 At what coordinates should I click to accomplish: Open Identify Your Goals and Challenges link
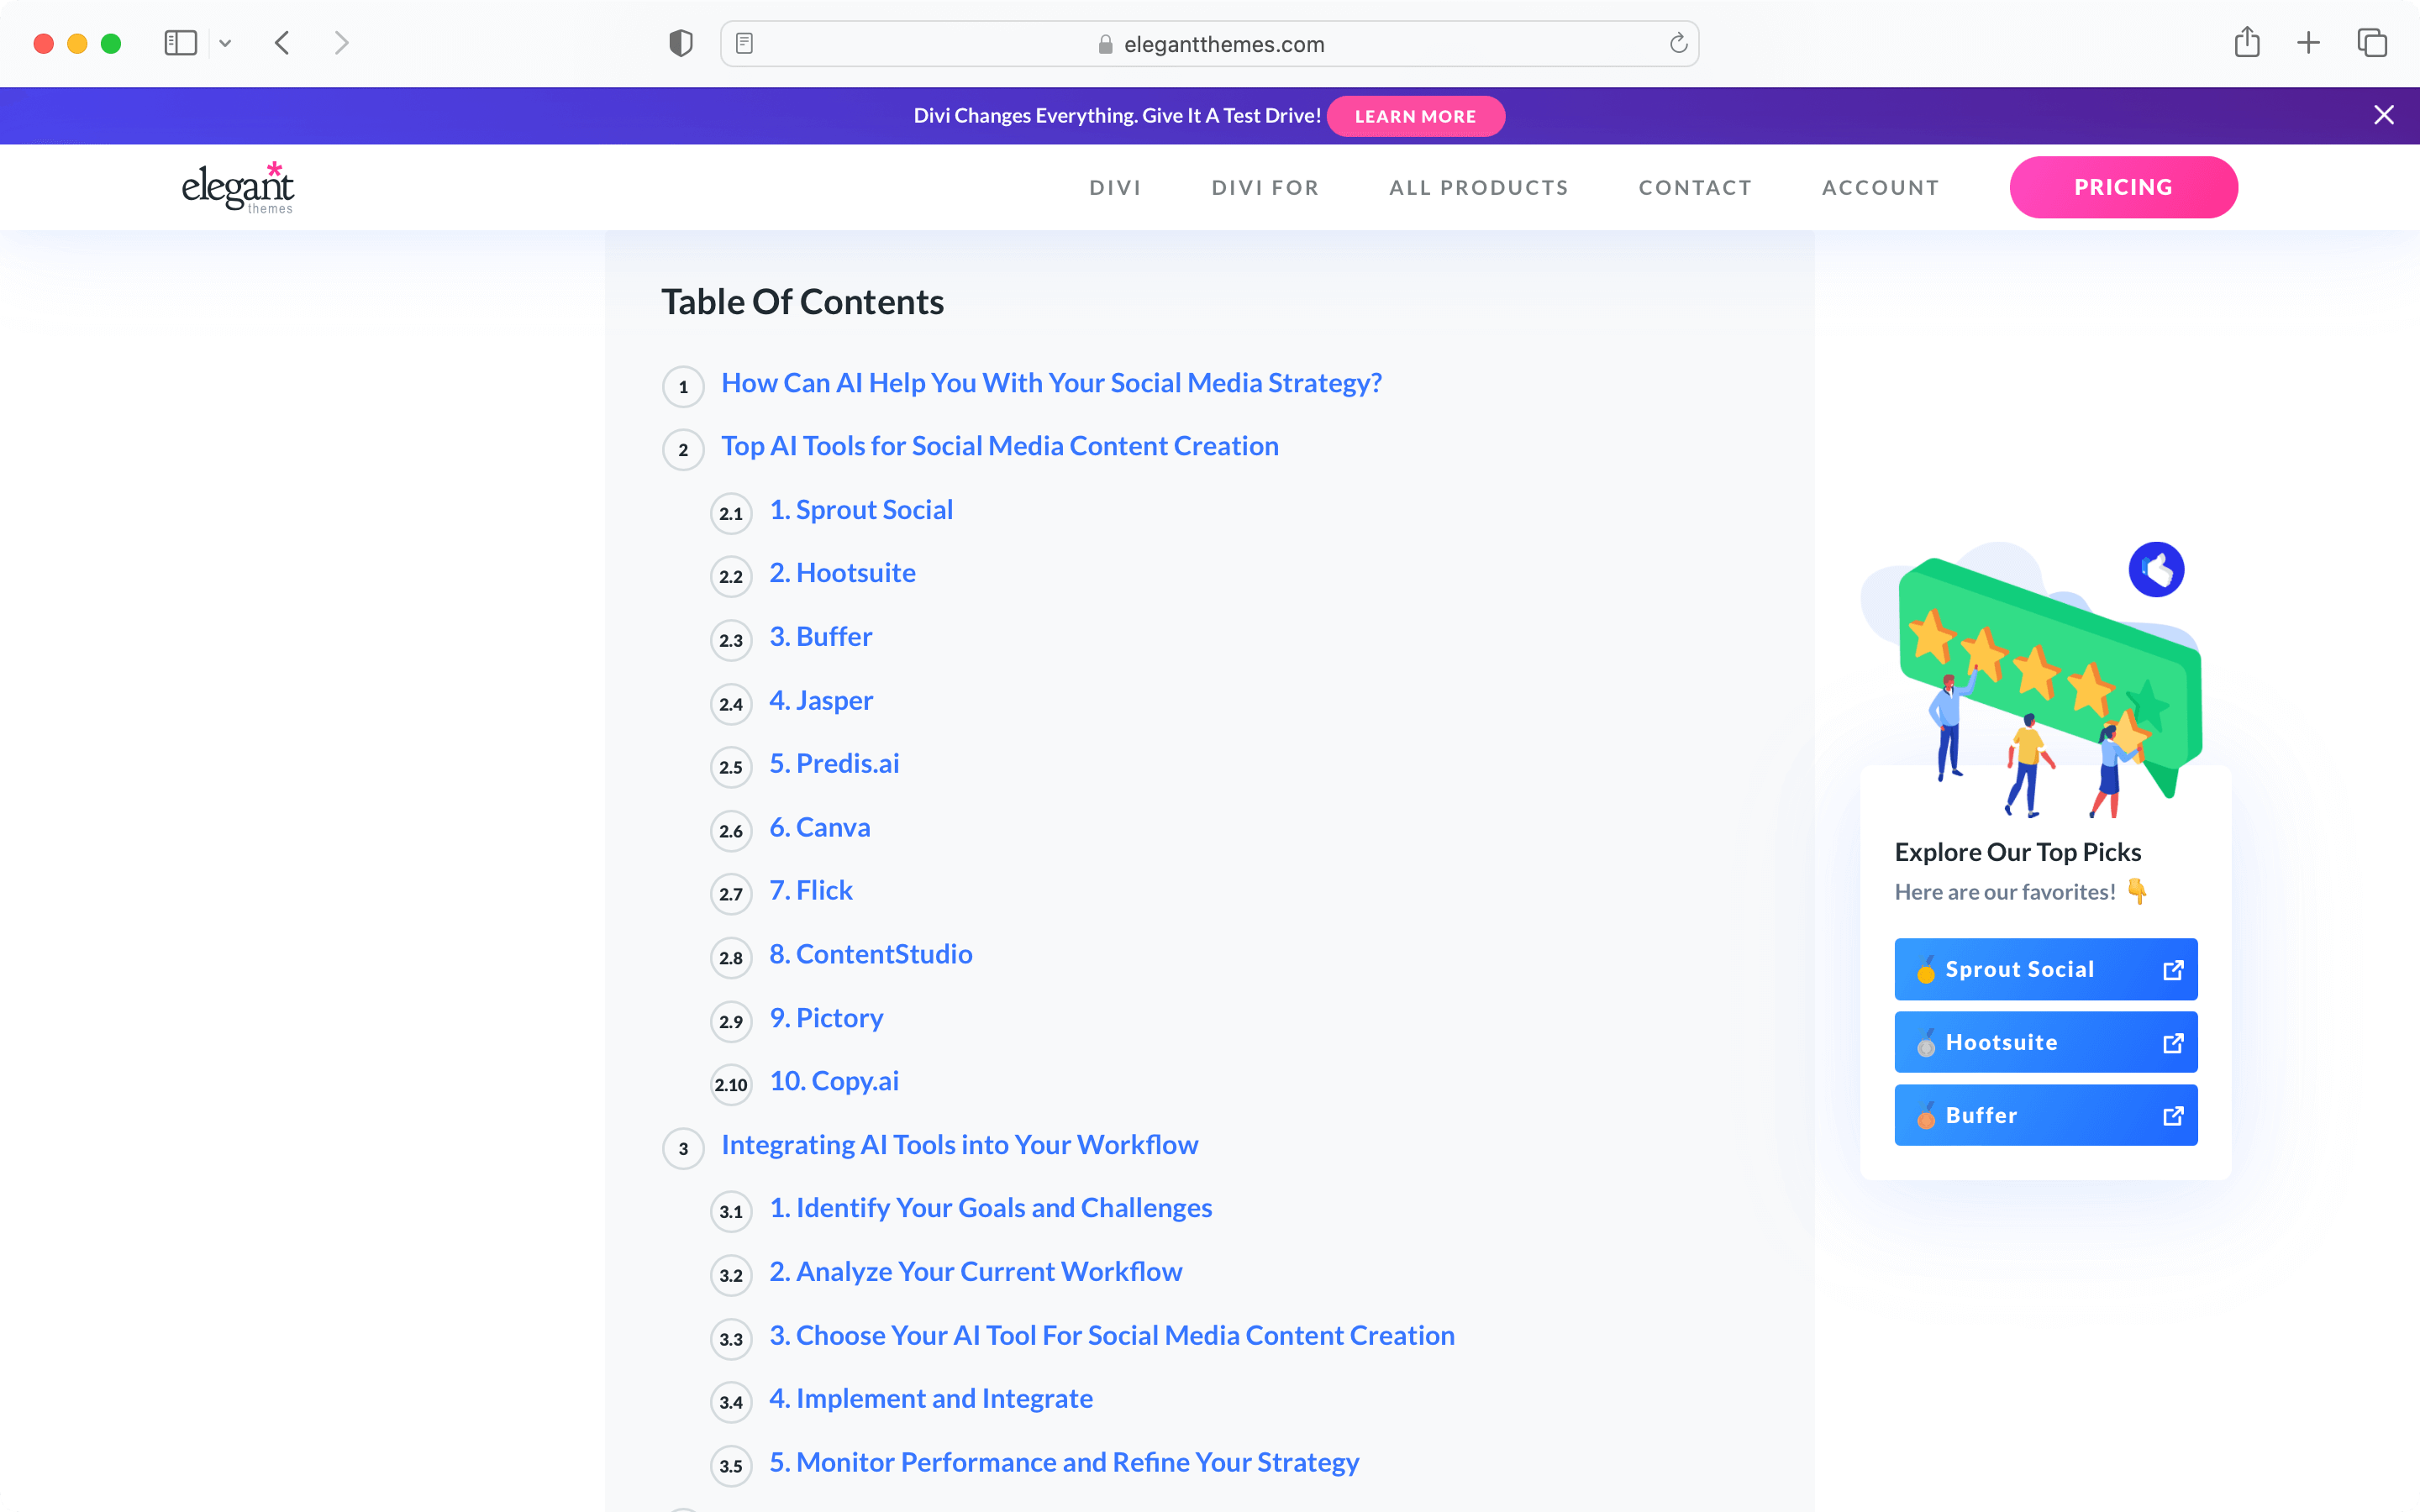point(990,1208)
